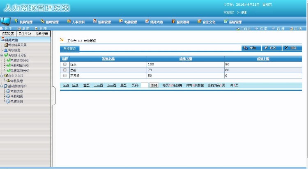Click 反选 to invert selection
Viewport: 308px width, 169px height.
tap(75, 86)
